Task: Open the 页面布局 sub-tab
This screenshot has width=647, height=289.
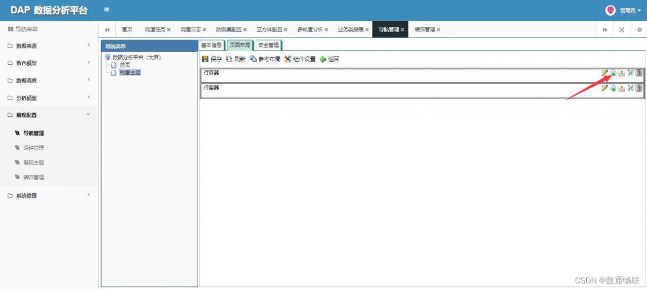Action: (240, 45)
